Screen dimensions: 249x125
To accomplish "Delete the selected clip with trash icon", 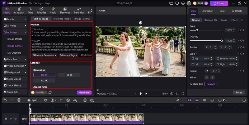I will (19, 100).
